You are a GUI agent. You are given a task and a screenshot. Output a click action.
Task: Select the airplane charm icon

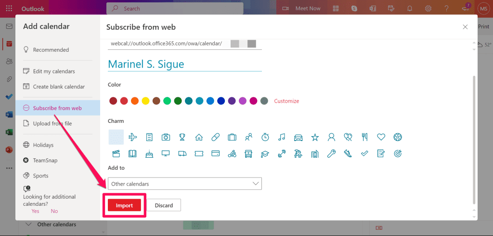coord(133,137)
